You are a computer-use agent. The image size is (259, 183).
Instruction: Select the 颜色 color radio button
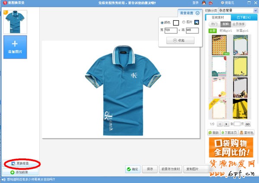tap(162, 22)
